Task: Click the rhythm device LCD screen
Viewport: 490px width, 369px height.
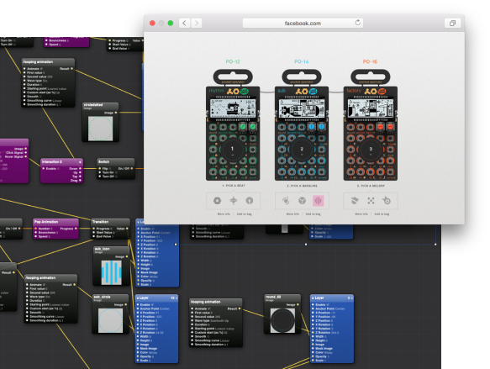Action: (233, 108)
